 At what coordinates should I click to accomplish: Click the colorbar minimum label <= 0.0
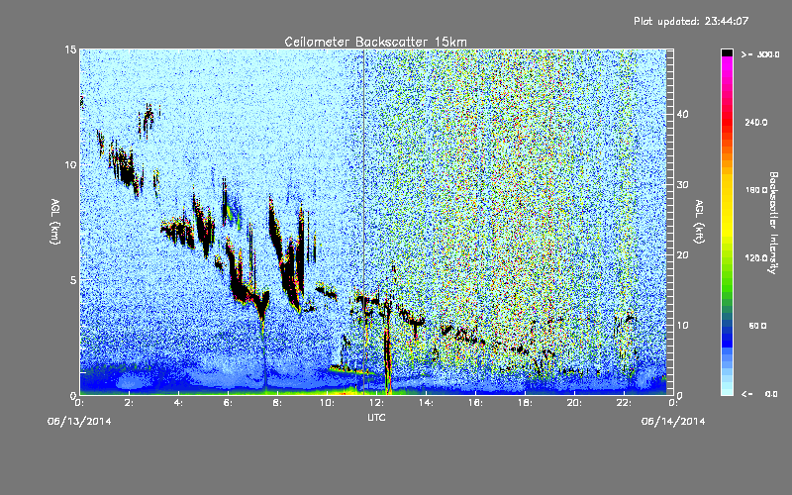(x=759, y=394)
